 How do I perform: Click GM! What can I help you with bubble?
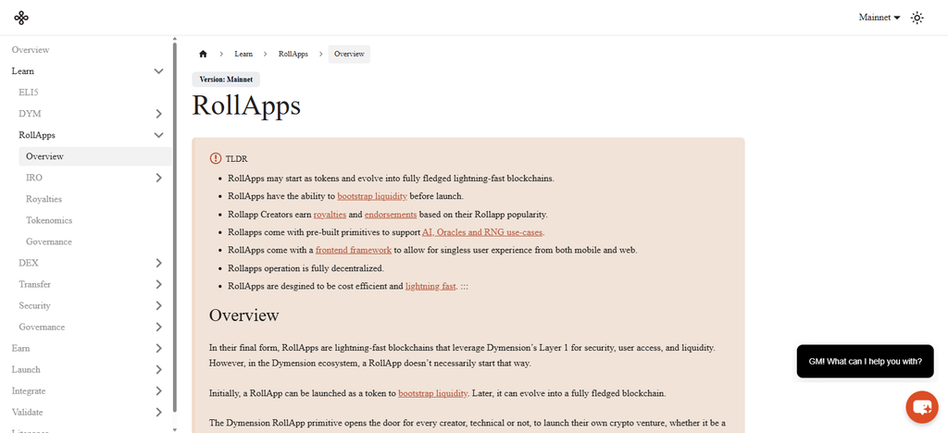coord(865,361)
